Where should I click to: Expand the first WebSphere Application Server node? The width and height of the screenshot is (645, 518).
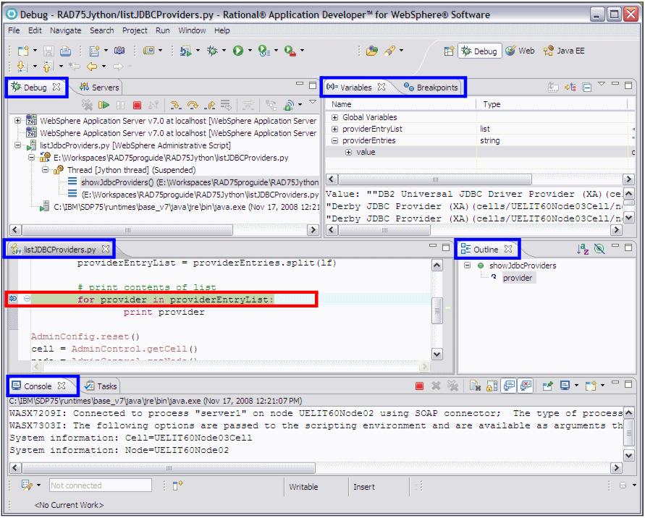(17, 120)
